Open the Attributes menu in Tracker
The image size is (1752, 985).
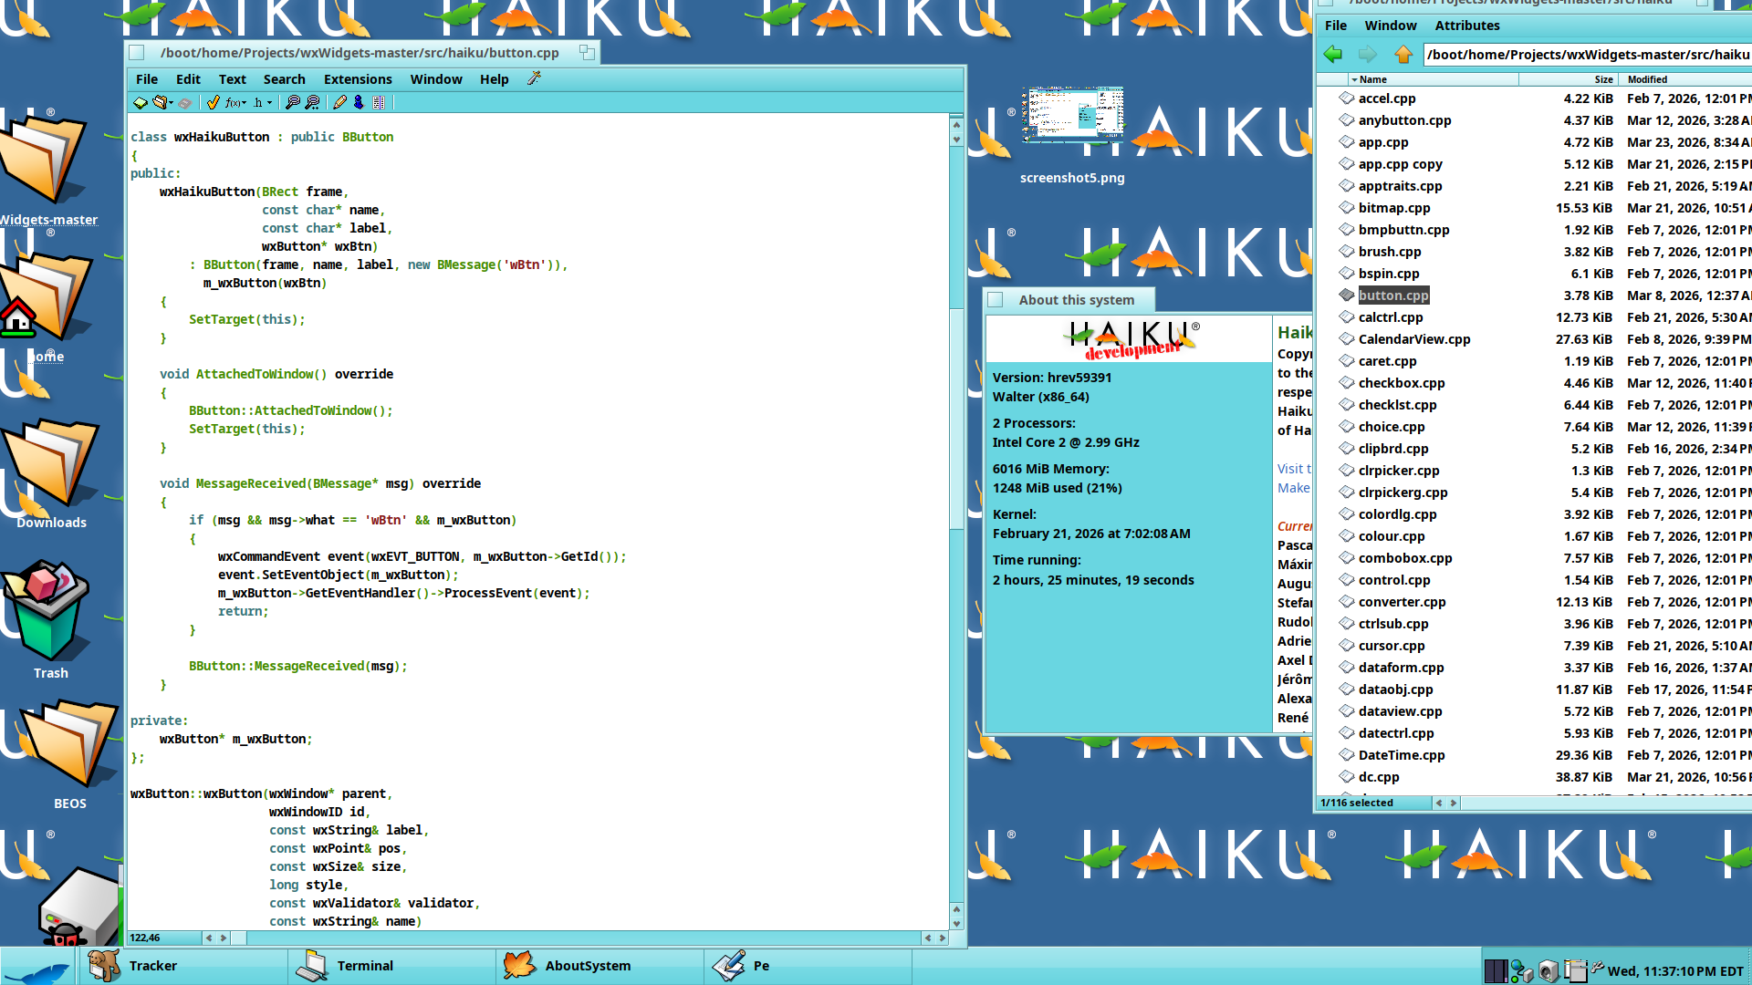(1466, 26)
